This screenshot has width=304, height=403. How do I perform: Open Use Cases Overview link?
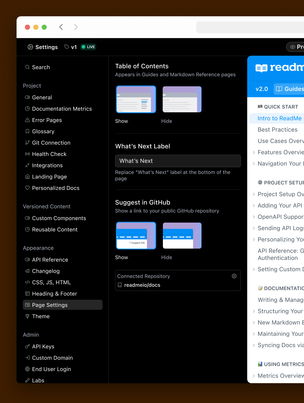click(x=281, y=141)
